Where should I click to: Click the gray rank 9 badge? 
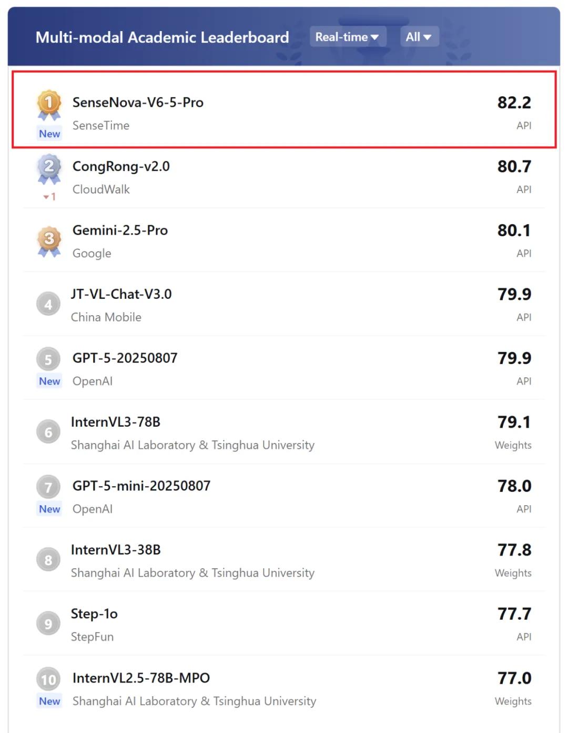[48, 624]
